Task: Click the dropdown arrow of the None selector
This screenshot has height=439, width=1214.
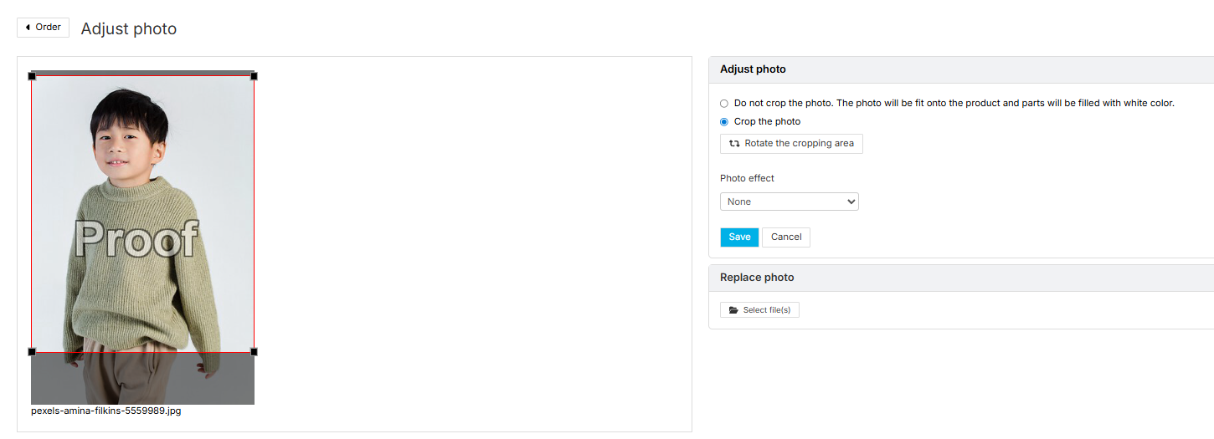Action: [851, 202]
